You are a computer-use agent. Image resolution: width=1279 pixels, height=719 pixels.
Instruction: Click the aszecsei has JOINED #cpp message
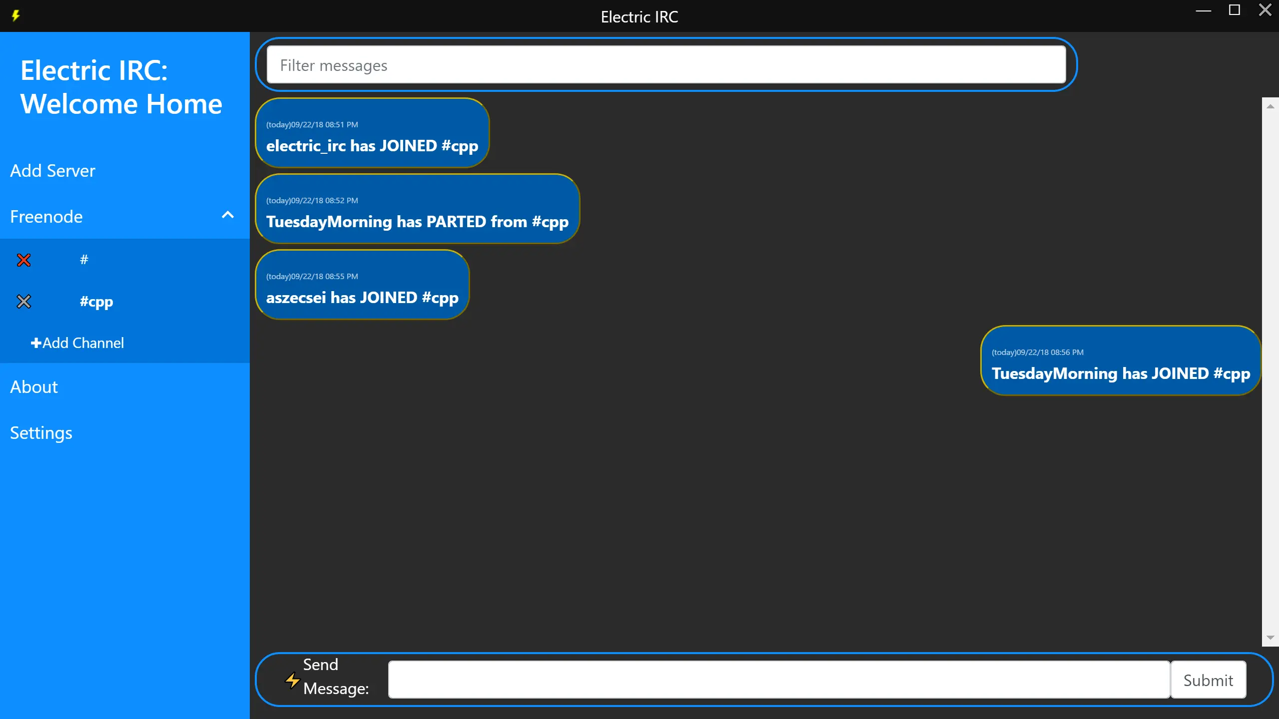[362, 285]
